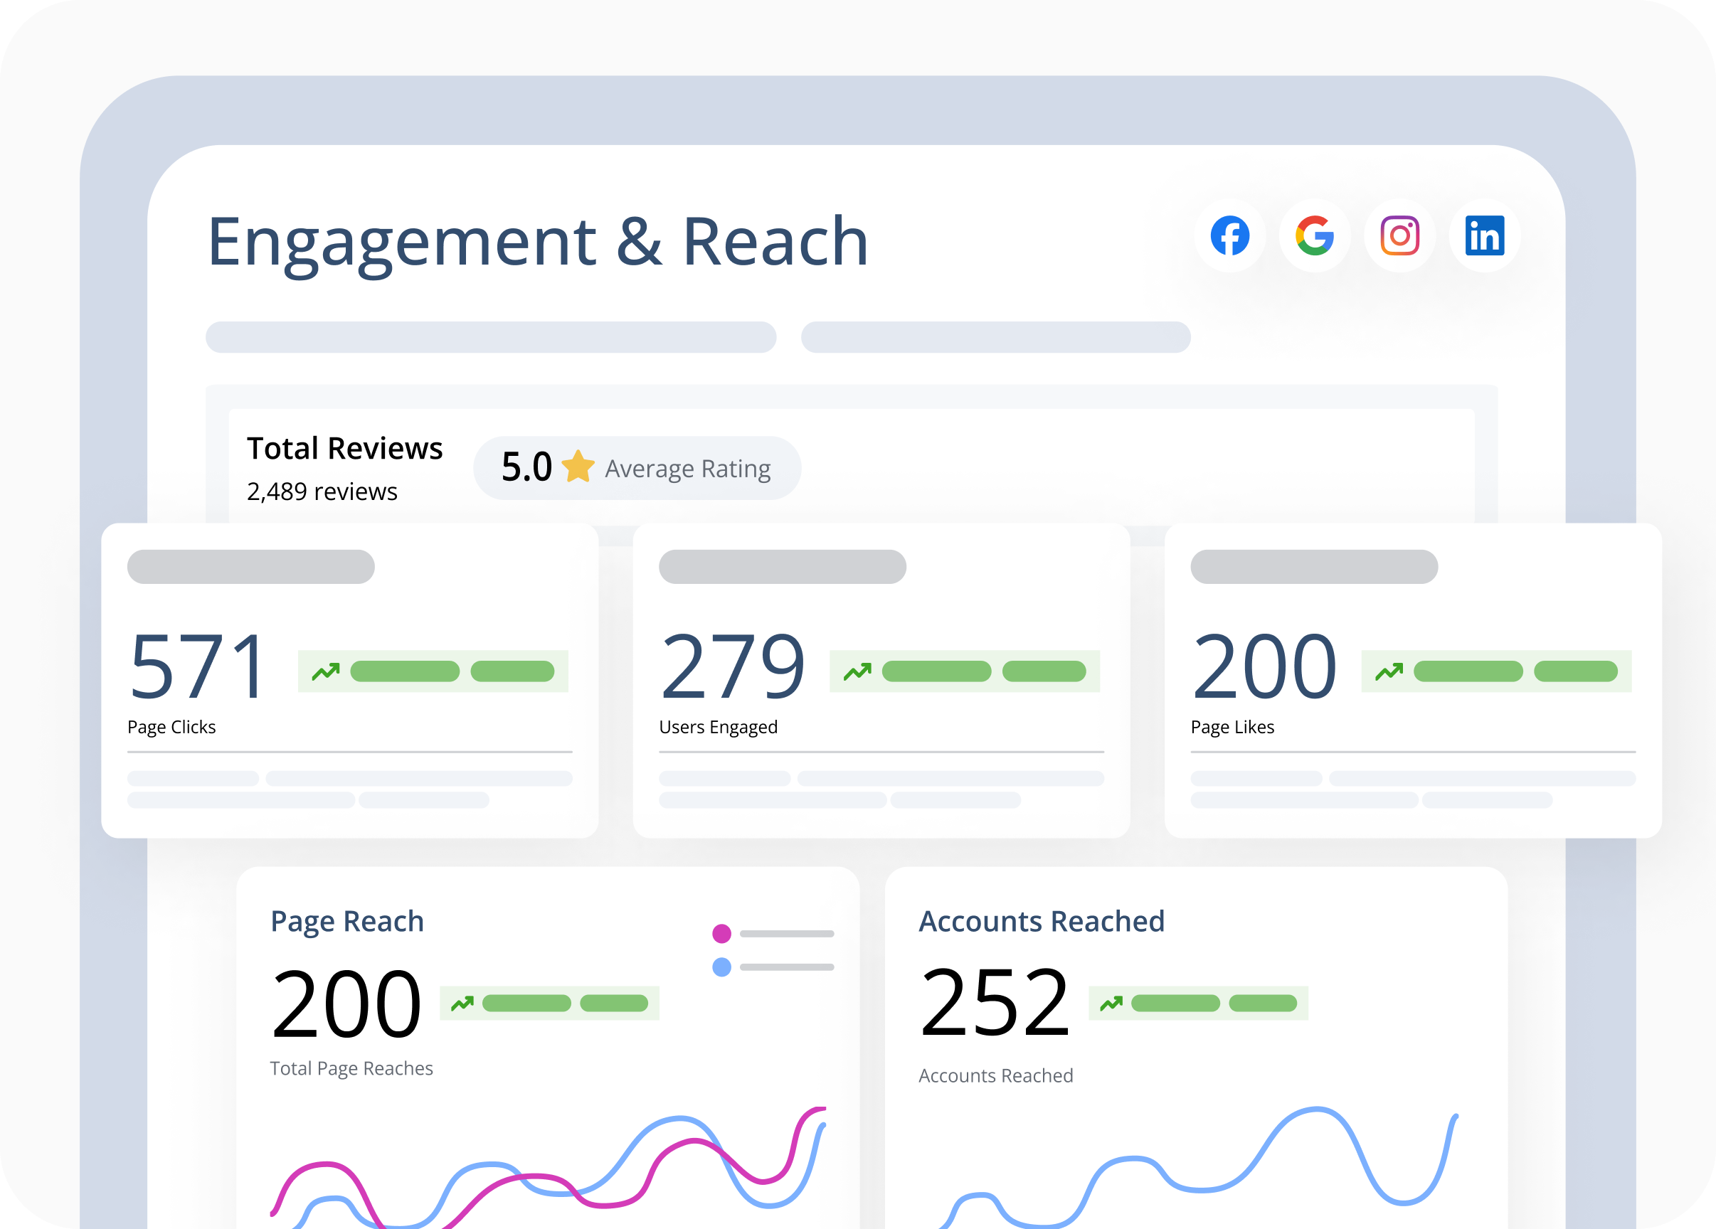Viewport: 1716px width, 1229px height.
Task: Click the 200 Page Likes value
Action: pos(1264,667)
